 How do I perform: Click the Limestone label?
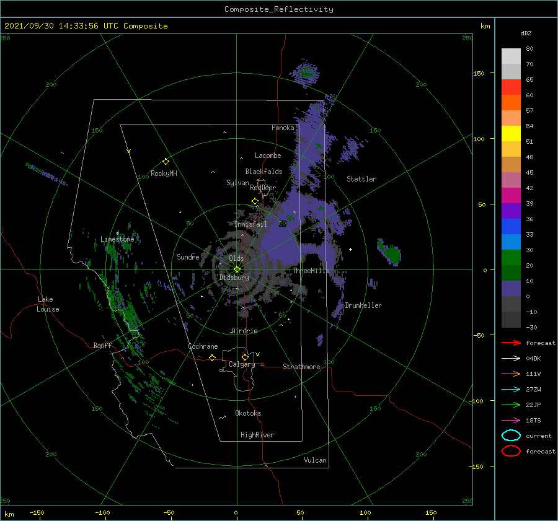coord(117,239)
